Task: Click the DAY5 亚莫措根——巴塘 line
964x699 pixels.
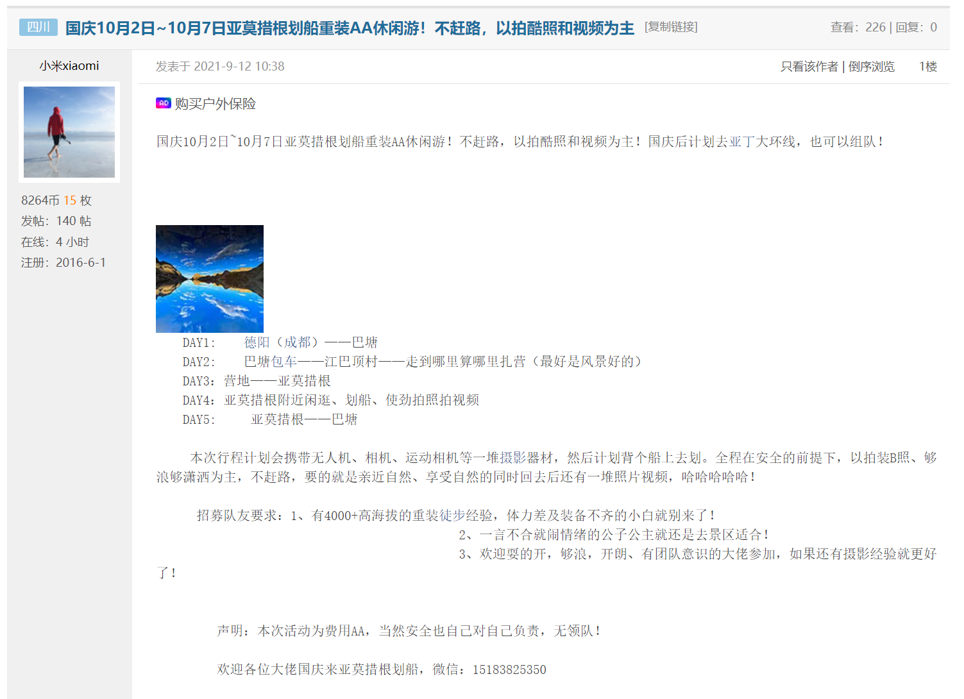Action: [270, 419]
